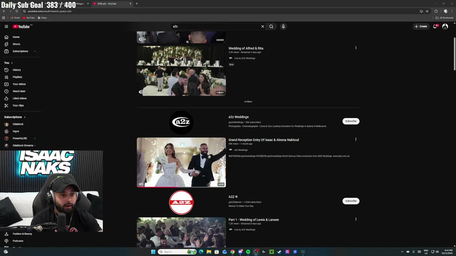Show hidden system tray icons

[x=402, y=252]
